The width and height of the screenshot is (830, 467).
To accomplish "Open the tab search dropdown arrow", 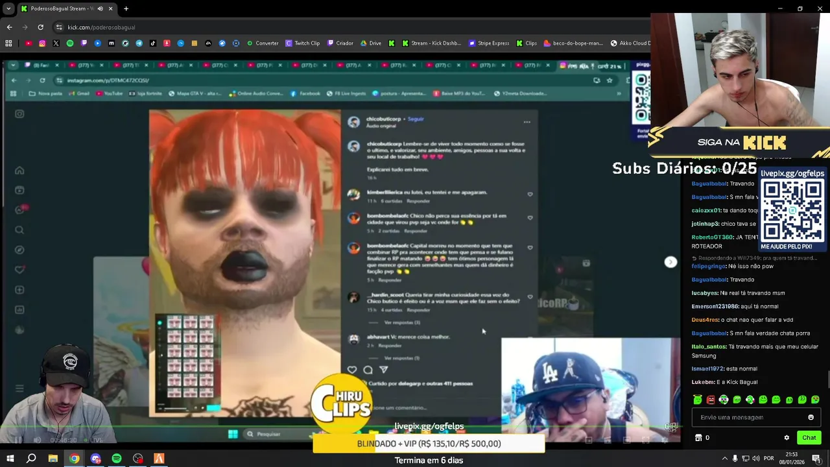I will point(8,8).
